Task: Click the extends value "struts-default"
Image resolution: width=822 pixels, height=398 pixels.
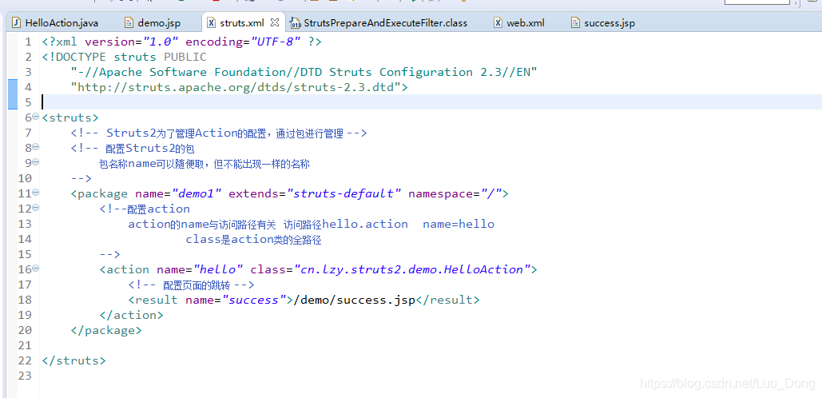Action: [x=343, y=193]
